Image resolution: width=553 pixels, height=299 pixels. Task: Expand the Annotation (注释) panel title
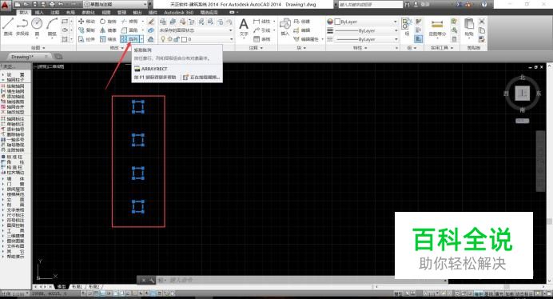pos(256,48)
